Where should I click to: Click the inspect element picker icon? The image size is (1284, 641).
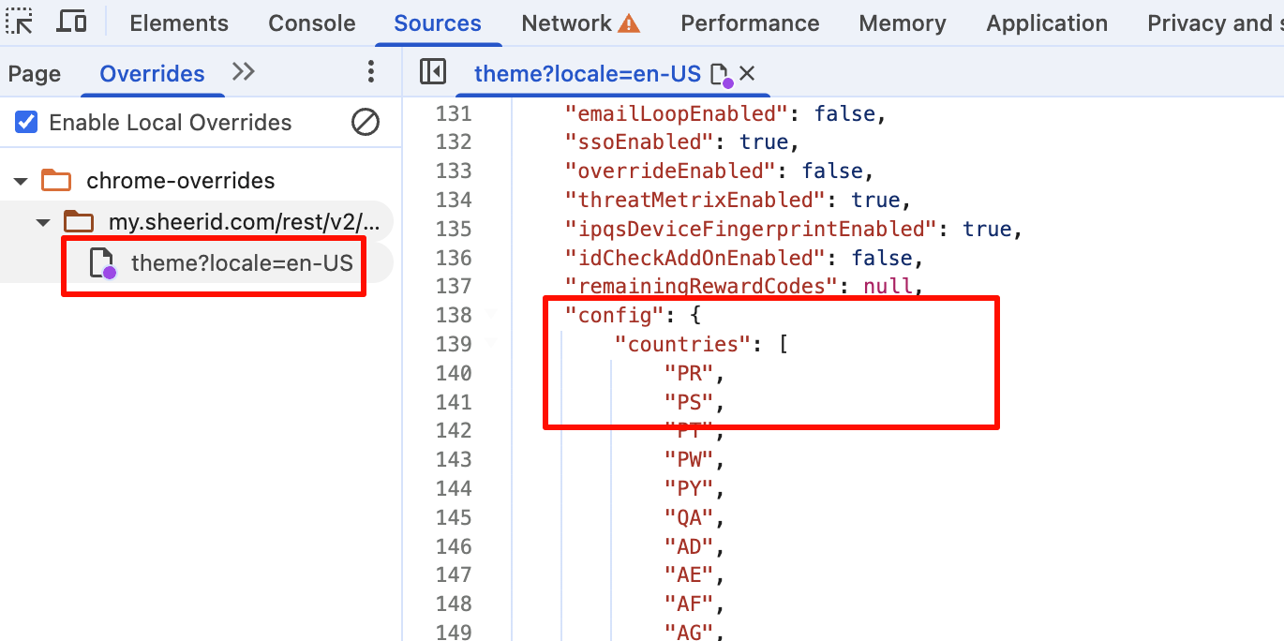click(20, 22)
